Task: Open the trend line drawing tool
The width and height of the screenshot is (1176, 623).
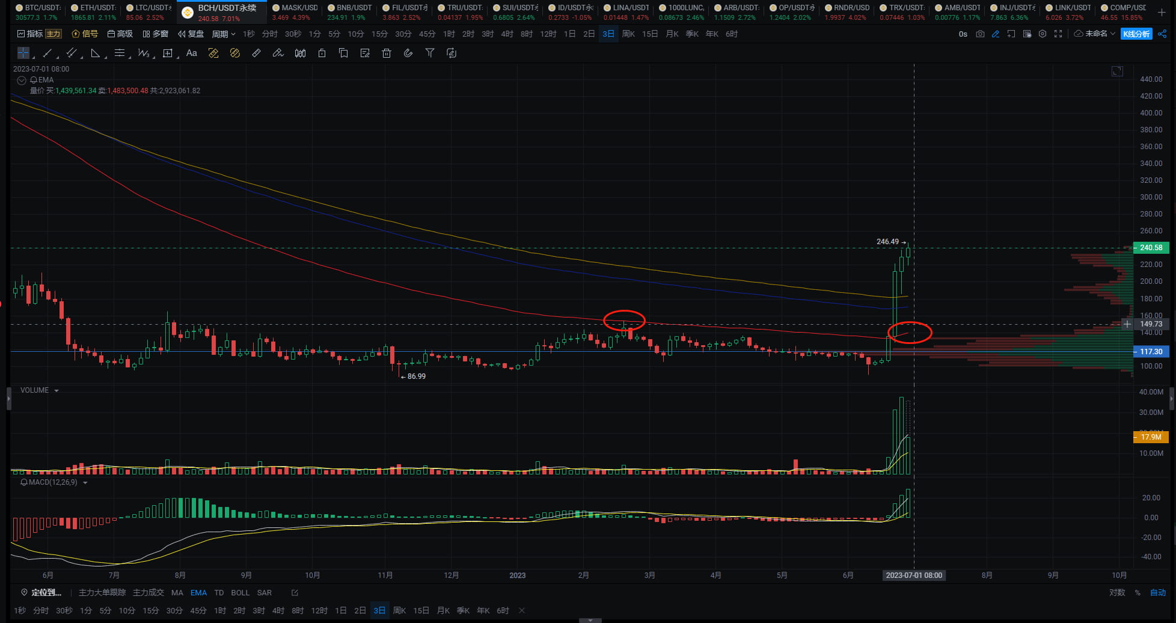Action: pos(47,53)
